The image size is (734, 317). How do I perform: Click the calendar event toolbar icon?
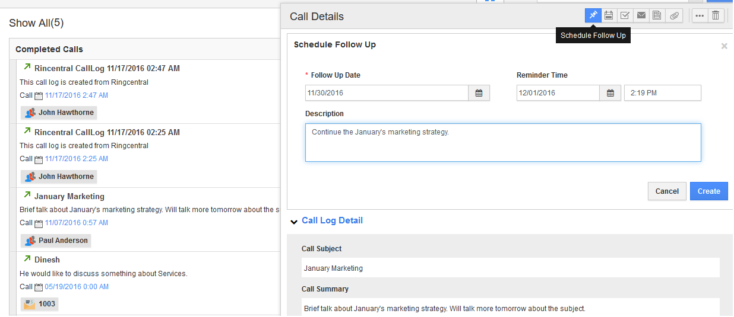pyautogui.click(x=609, y=16)
